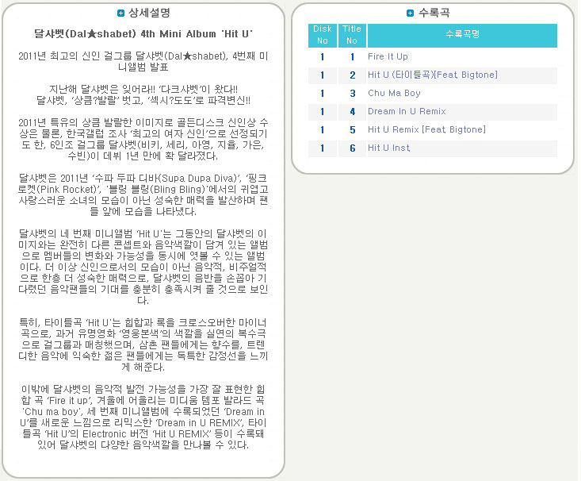Click the disk number in the Fire It Up row

(x=322, y=57)
